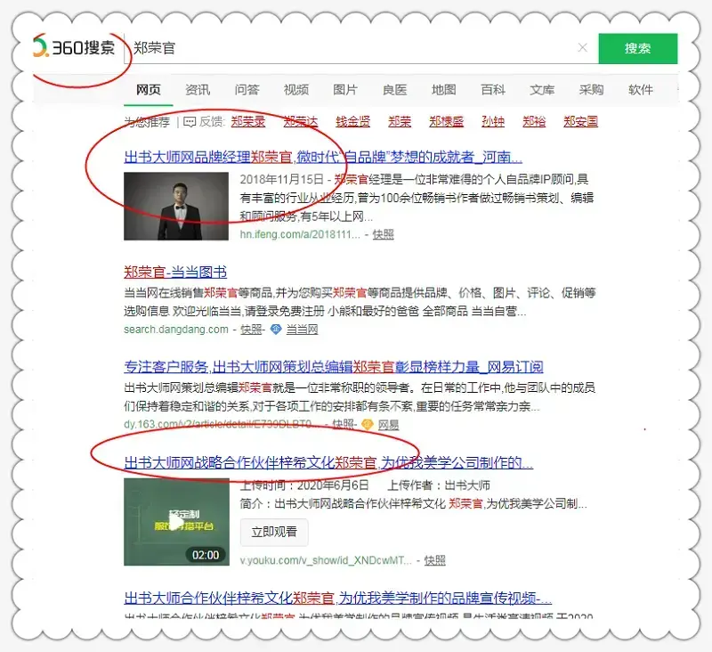Viewport: 712px width, 652px height.
Task: Play the video thumbnail showing 02:00
Action: click(x=176, y=522)
